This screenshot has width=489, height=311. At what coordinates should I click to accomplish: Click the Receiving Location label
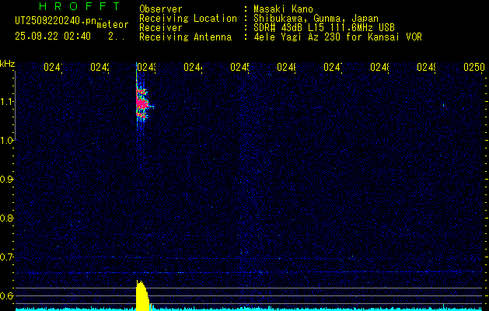point(188,19)
